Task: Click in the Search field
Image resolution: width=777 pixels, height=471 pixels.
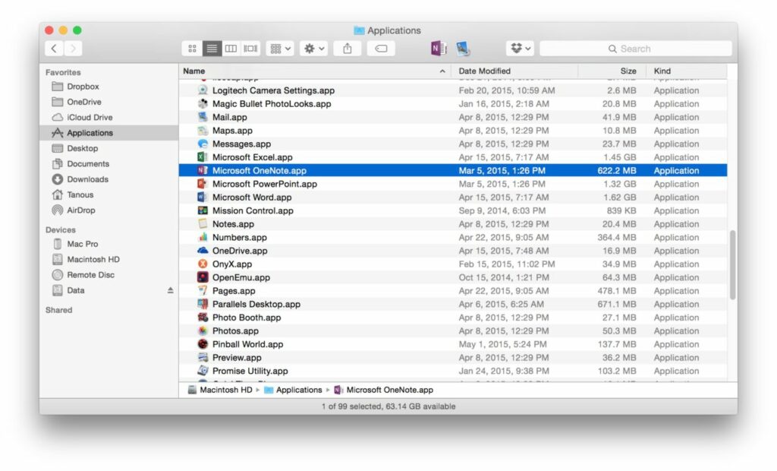Action: pyautogui.click(x=635, y=49)
